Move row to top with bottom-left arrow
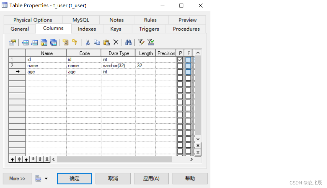327x188 pixels. [x=12, y=159]
